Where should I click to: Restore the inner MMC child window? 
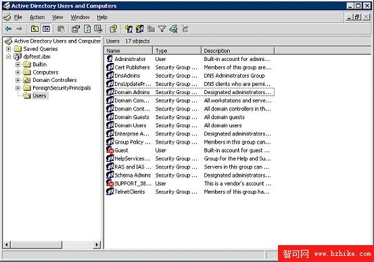[358, 17]
